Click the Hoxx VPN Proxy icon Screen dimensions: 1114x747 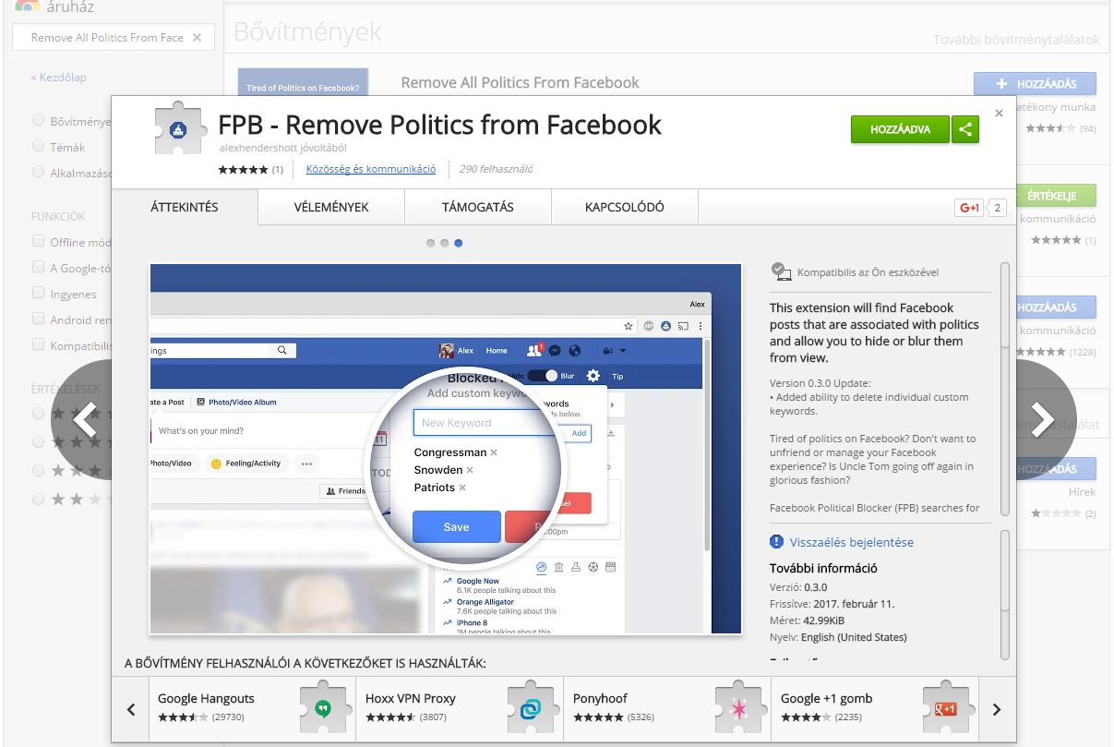530,709
